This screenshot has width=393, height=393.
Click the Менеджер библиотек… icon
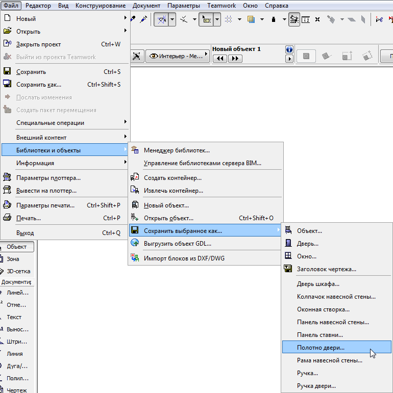(135, 150)
